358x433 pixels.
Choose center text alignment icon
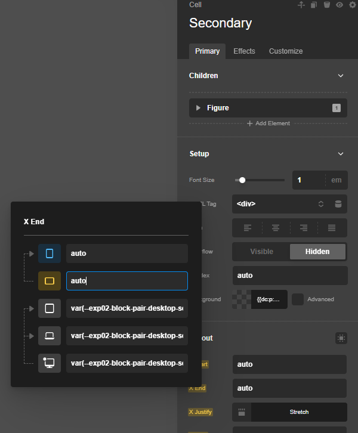point(276,228)
